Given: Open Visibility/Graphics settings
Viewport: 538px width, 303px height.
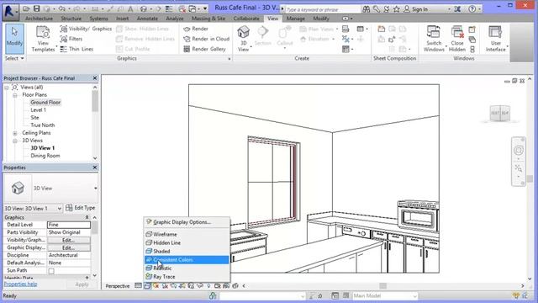Looking at the screenshot, I should tap(86, 29).
